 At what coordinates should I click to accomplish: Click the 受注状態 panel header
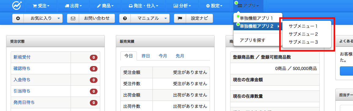click(x=55, y=41)
